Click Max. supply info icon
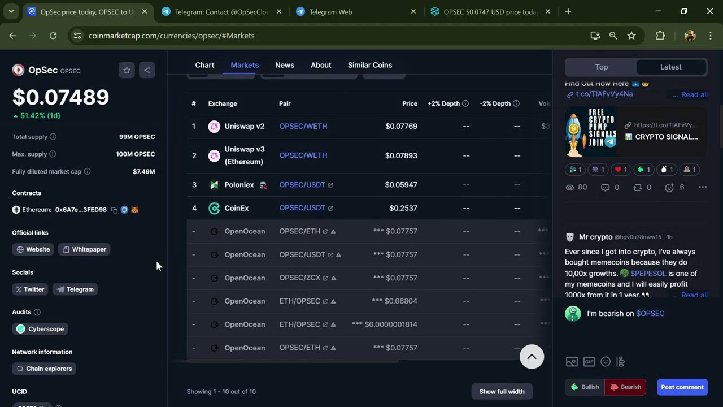 coord(53,154)
